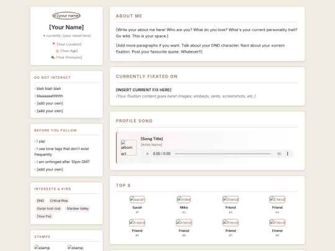This screenshot has width=335, height=251.
Task: Click the second stamp image
Action: point(75,247)
